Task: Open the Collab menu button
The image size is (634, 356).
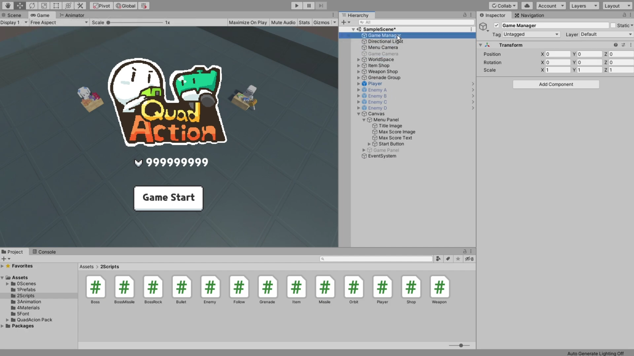Action: coord(504,6)
